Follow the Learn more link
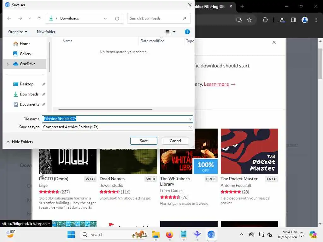Image resolution: width=323 pixels, height=242 pixels. 216,84
